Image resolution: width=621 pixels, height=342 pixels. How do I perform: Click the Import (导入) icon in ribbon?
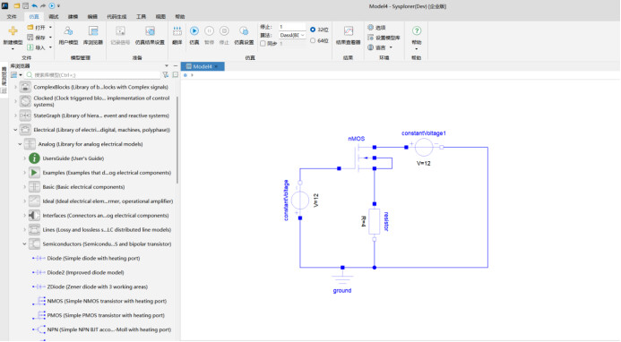pos(30,47)
